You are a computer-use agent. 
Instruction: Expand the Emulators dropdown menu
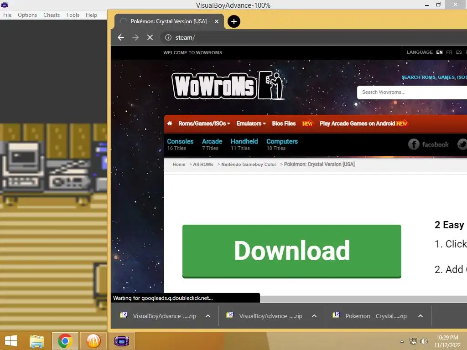tap(251, 124)
